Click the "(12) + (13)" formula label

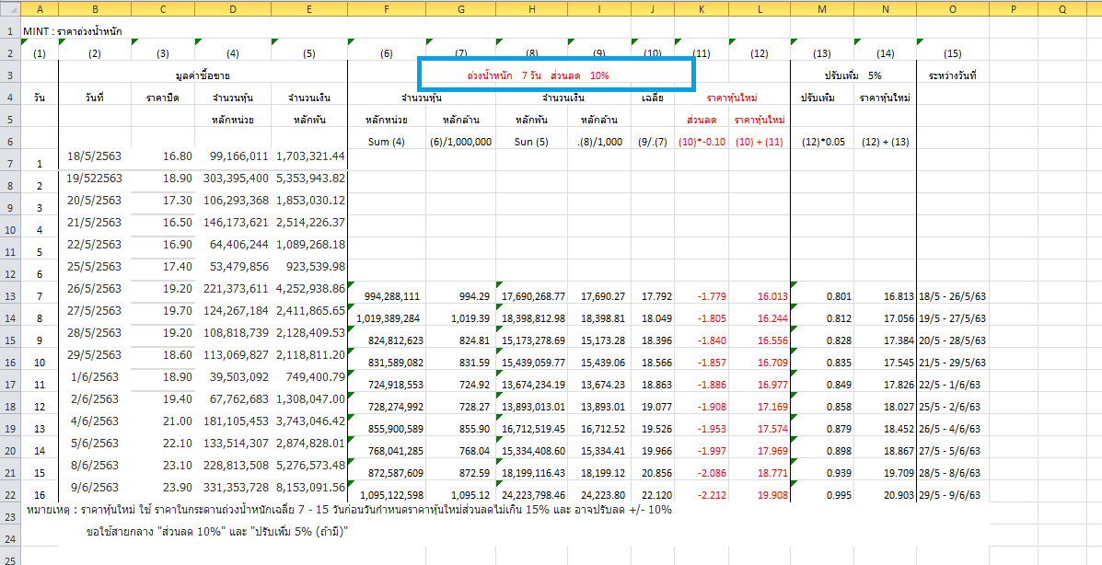885,142
